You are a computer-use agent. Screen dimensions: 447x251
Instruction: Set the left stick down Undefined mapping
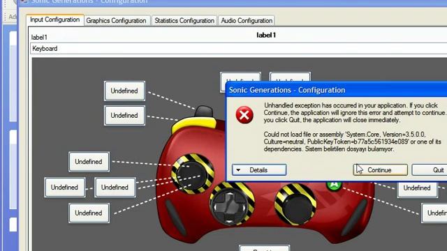tap(89, 213)
